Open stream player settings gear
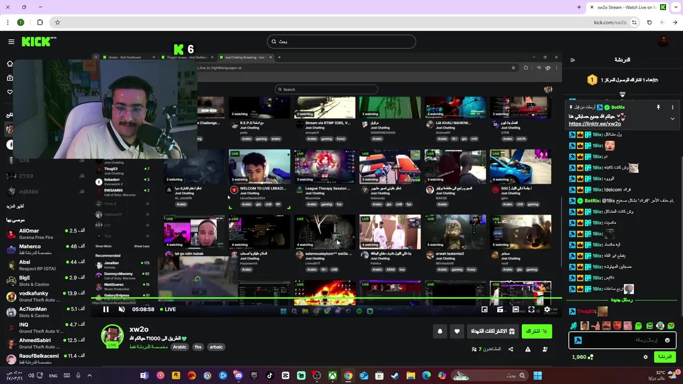This screenshot has width=683, height=384. tap(547, 309)
